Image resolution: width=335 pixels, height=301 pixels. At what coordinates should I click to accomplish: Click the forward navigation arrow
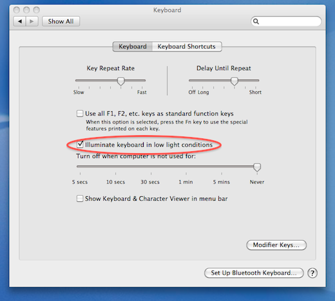[32, 21]
